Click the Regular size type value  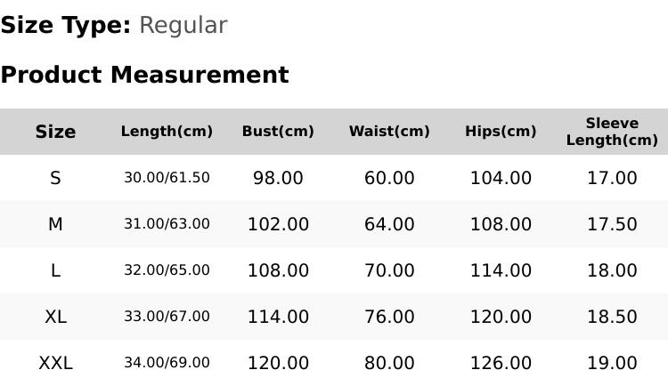[183, 26]
